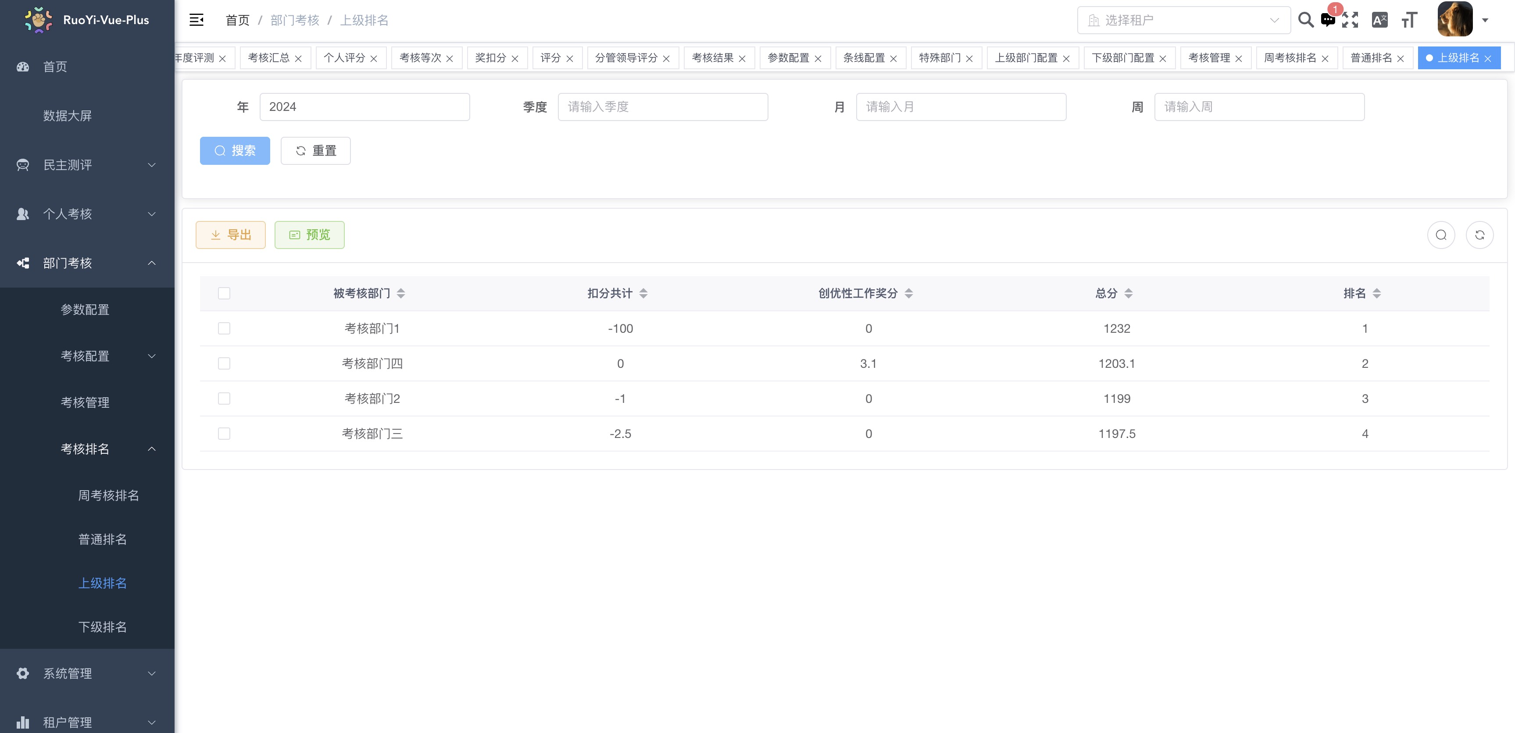Close the 普通排名 tab
The width and height of the screenshot is (1515, 733).
pos(1401,58)
